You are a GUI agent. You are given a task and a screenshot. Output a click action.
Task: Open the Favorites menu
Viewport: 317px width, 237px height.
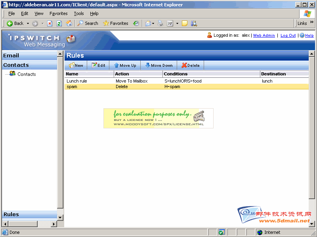tap(58, 13)
